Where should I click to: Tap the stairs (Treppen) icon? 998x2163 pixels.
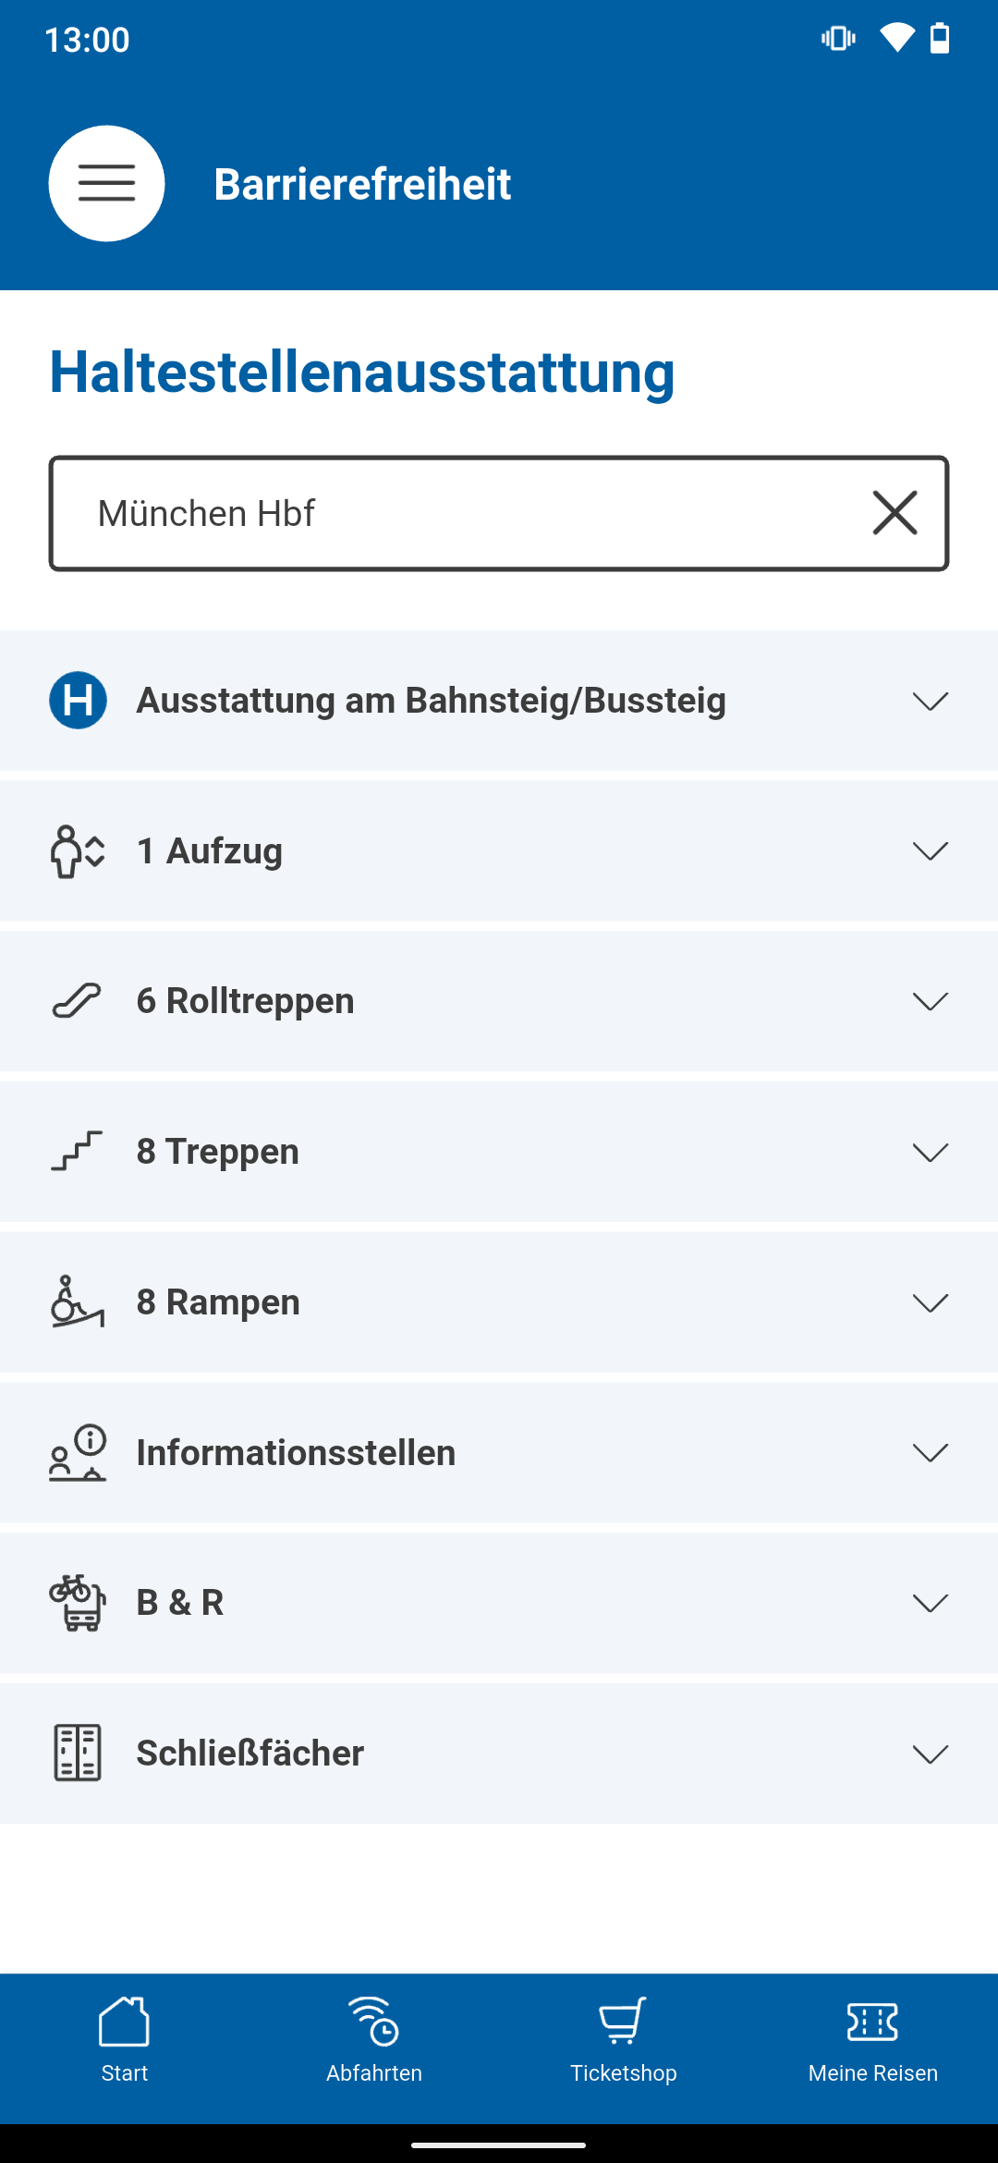pos(78,1152)
